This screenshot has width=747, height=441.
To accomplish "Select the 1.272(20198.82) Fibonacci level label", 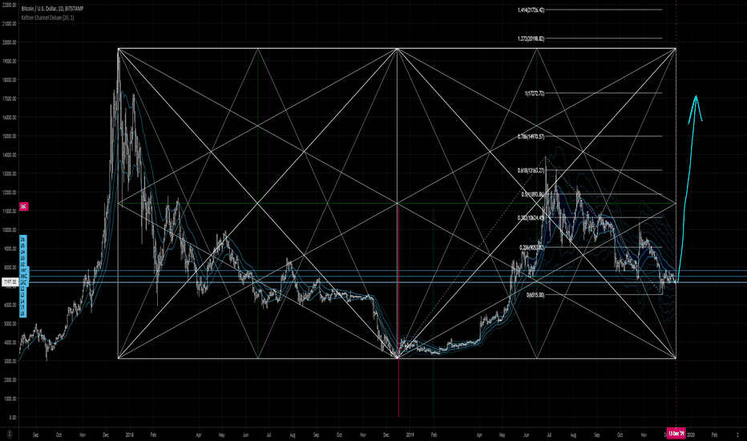I will tap(531, 38).
